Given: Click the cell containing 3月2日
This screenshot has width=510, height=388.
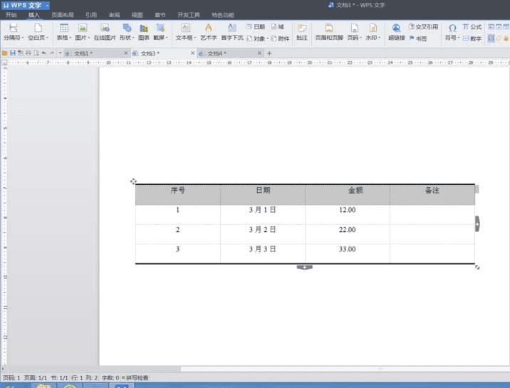Looking at the screenshot, I should [263, 234].
